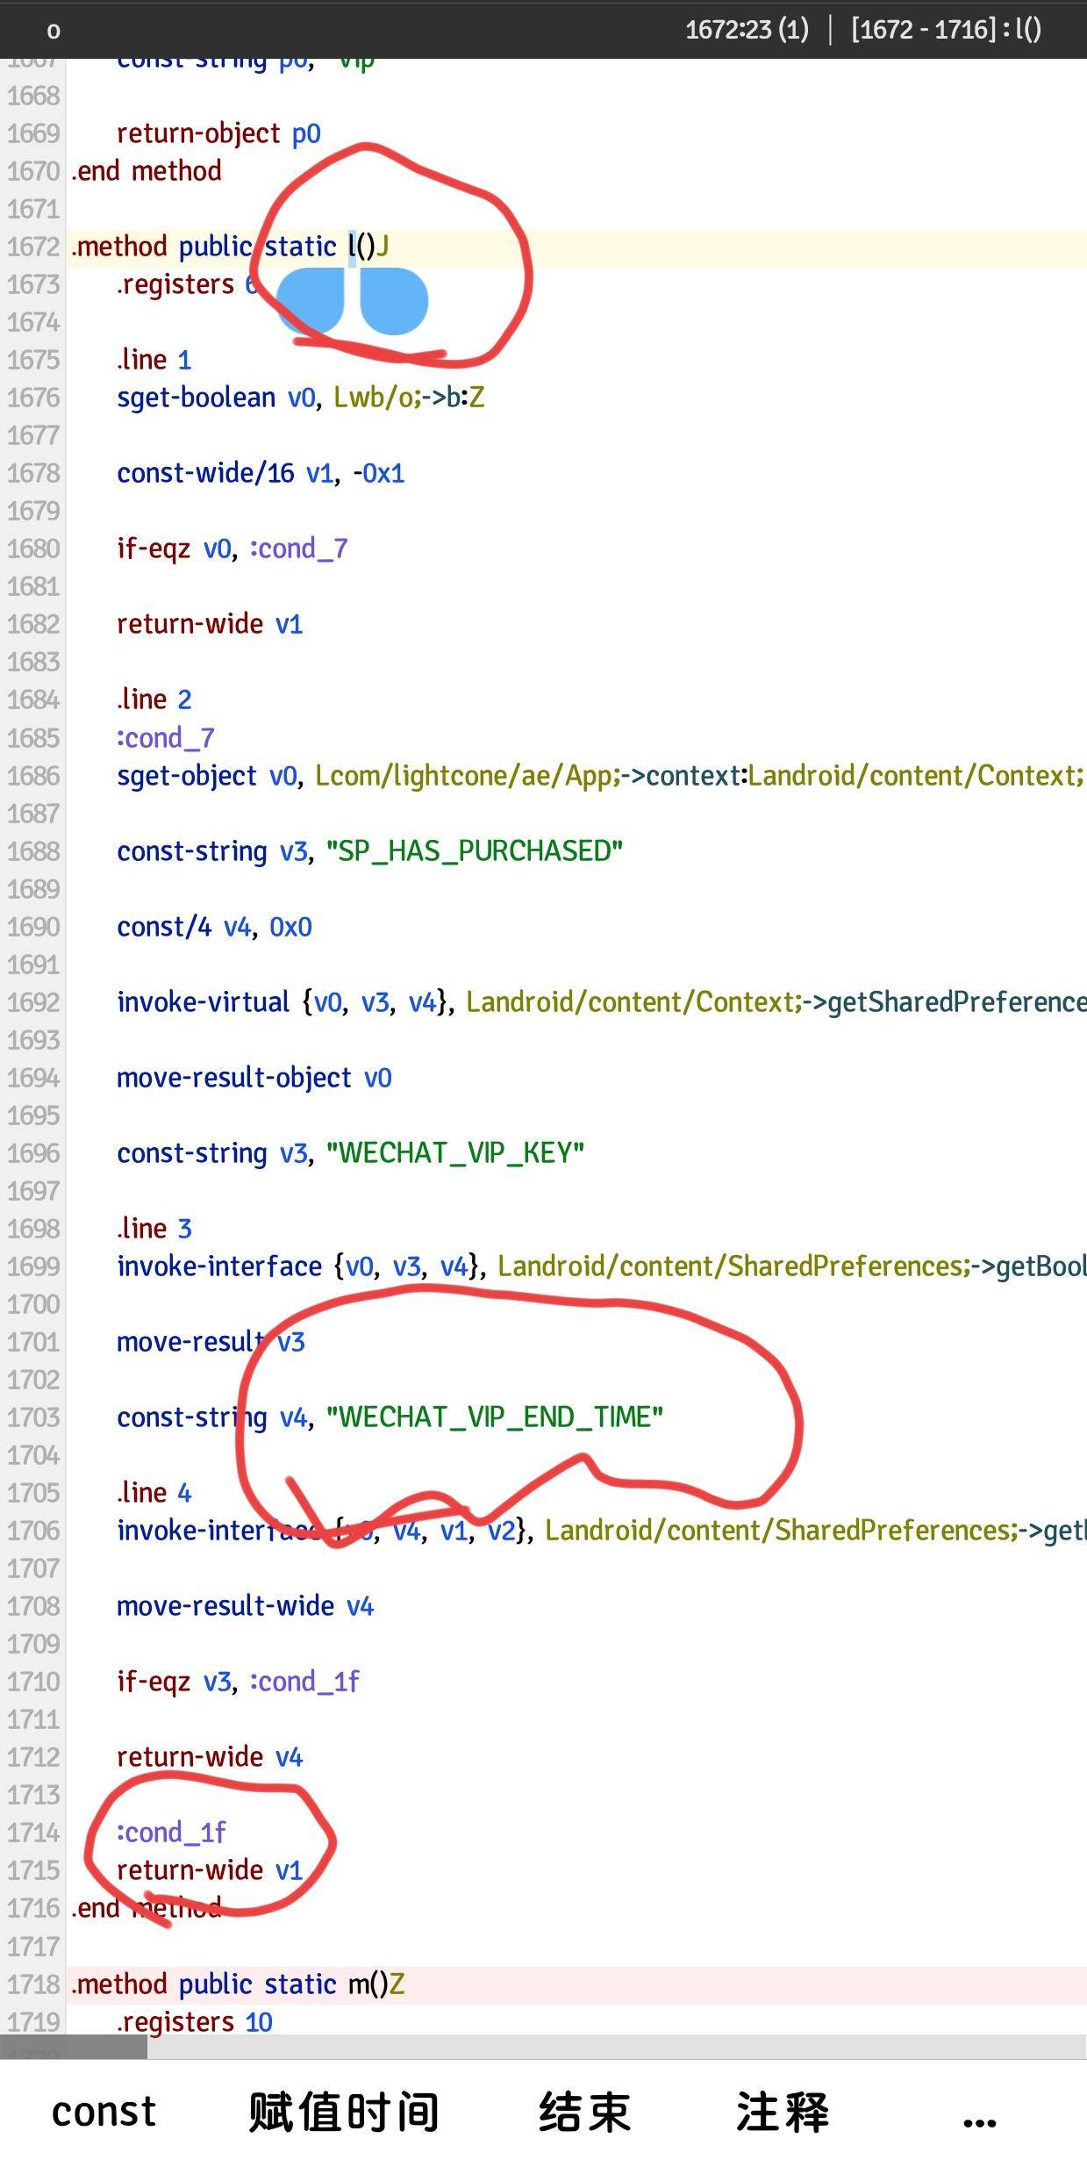
Task: Click return-object p0 line
Action: (218, 133)
